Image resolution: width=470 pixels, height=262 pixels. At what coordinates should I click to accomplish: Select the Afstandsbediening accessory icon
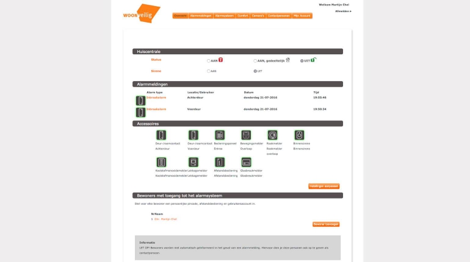coord(220,162)
